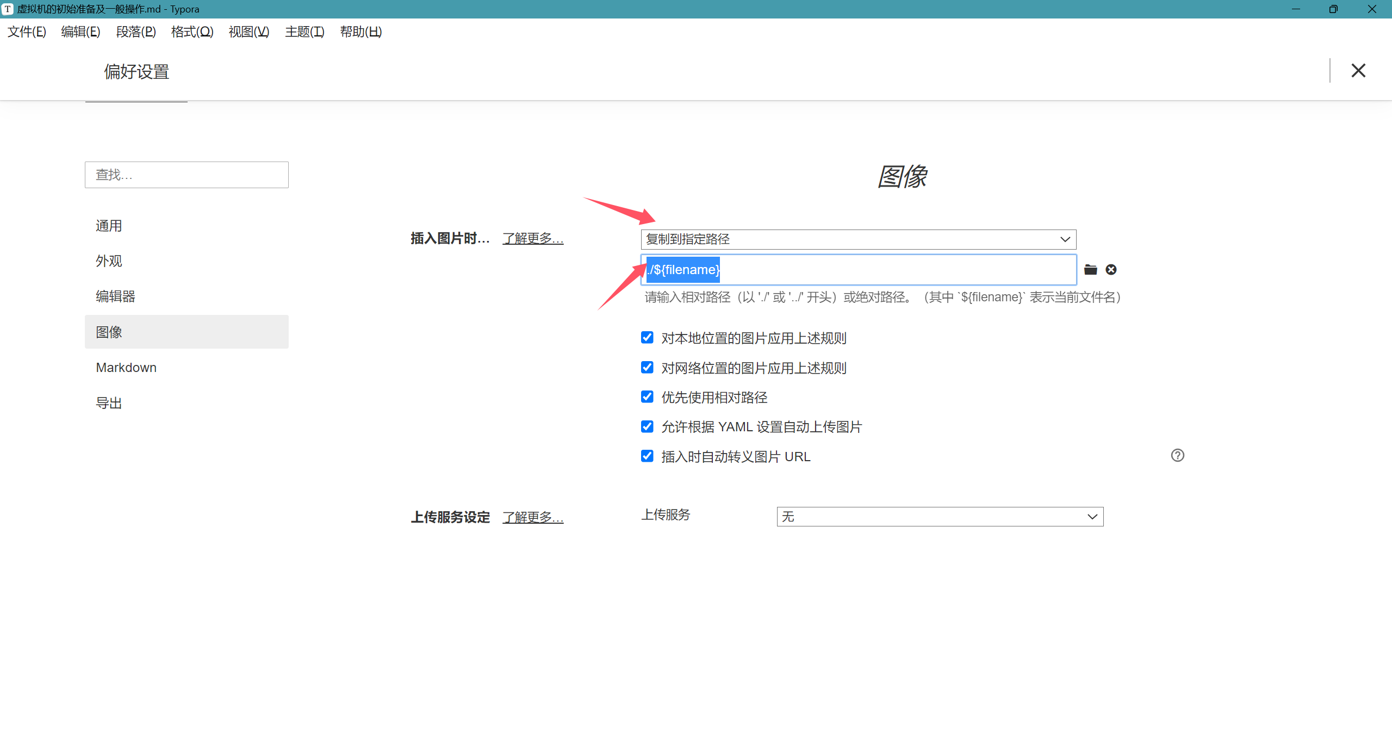Open the 复制到指定路径 dropdown
Image resolution: width=1392 pixels, height=744 pixels.
(858, 239)
